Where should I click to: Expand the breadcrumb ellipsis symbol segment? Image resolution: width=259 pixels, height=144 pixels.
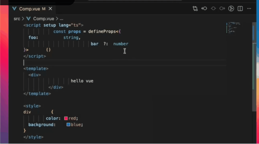pos(62,19)
